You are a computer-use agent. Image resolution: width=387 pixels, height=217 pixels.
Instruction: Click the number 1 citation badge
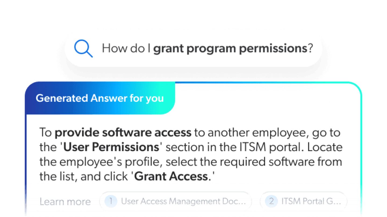(111, 201)
